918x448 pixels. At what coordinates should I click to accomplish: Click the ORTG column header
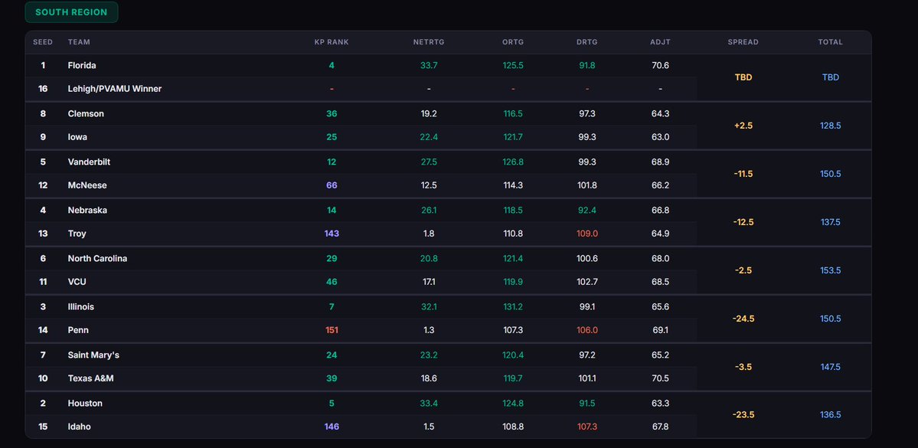[513, 42]
